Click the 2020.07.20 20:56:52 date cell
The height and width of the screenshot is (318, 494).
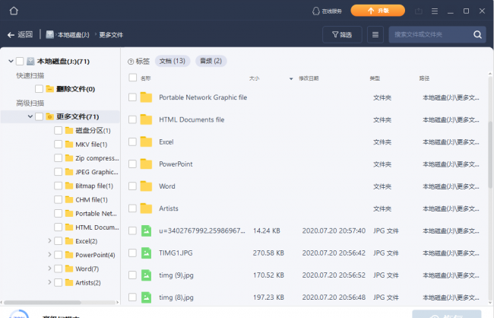pos(334,275)
